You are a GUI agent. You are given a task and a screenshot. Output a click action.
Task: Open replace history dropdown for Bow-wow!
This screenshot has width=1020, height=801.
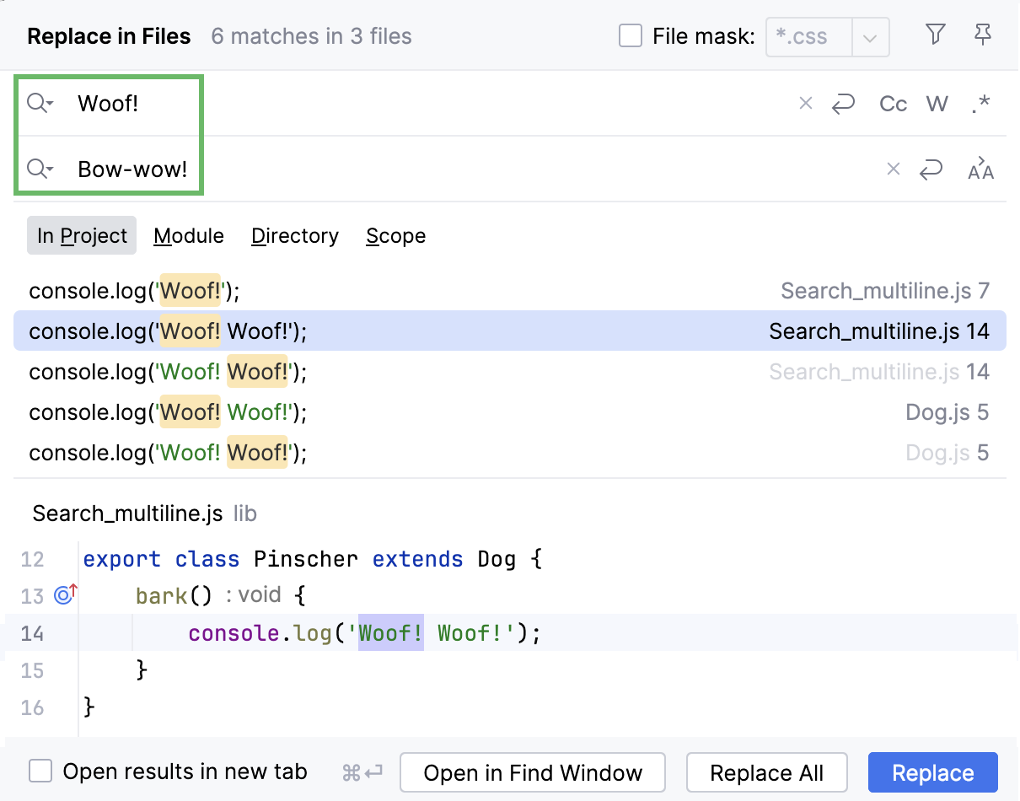click(x=40, y=169)
